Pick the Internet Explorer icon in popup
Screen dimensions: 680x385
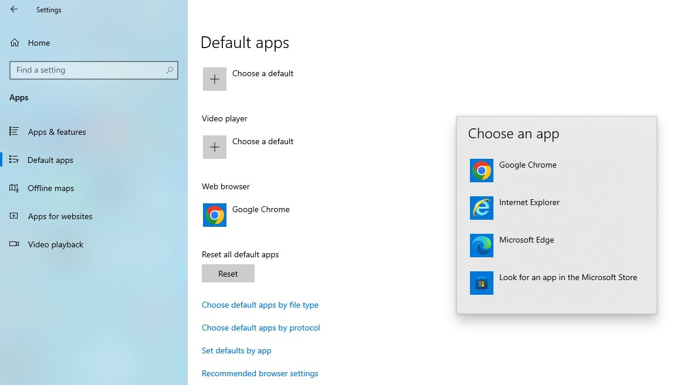481,208
